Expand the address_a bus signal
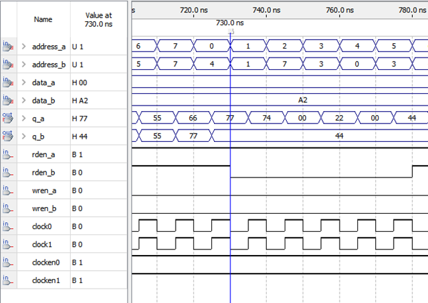 [24, 47]
